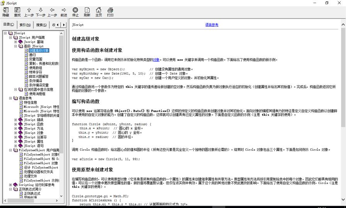
Task: Expand the JScript 属性 node
Action: click(x=16, y=142)
